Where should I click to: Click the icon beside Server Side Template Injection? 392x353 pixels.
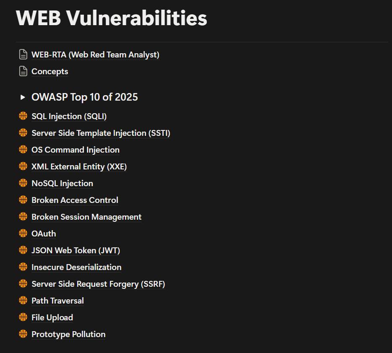coord(23,133)
